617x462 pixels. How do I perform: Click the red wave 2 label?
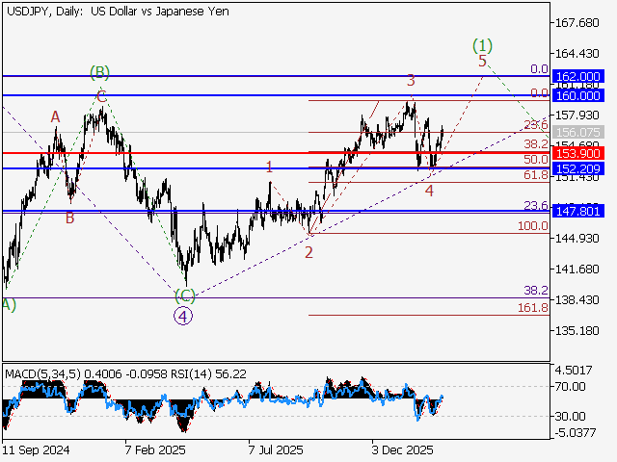coord(308,252)
